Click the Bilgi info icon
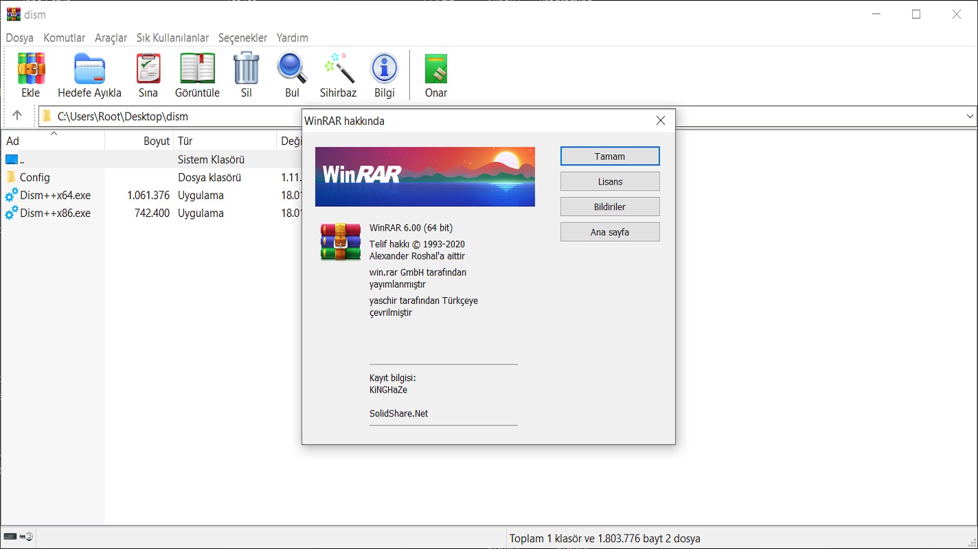Image resolution: width=978 pixels, height=549 pixels. click(x=385, y=70)
